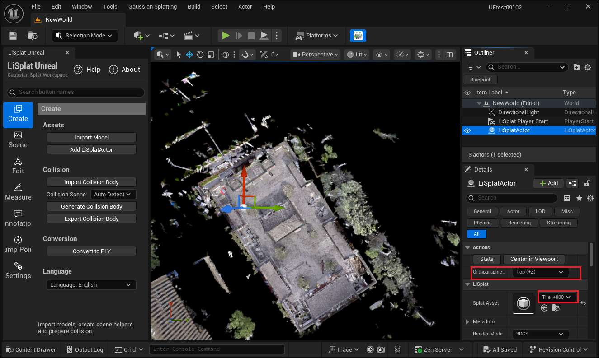Click the add-component blueprint icon beside Add

tap(573, 183)
